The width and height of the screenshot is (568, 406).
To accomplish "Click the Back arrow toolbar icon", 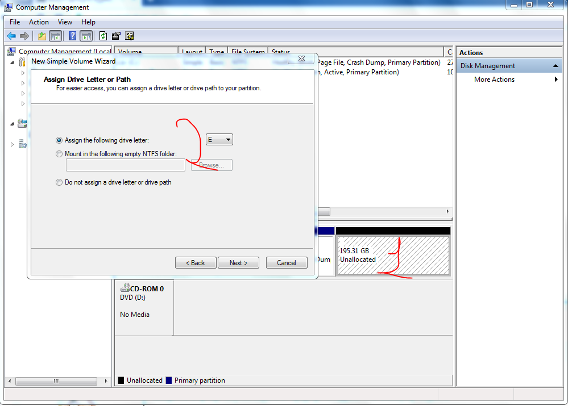I will [x=11, y=36].
